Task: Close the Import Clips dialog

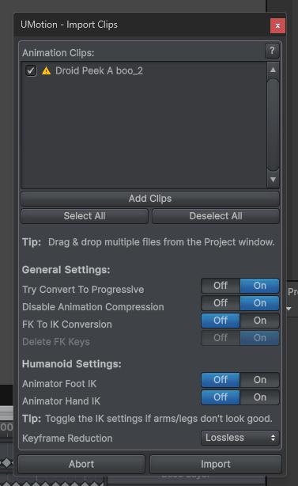Action: click(x=277, y=26)
